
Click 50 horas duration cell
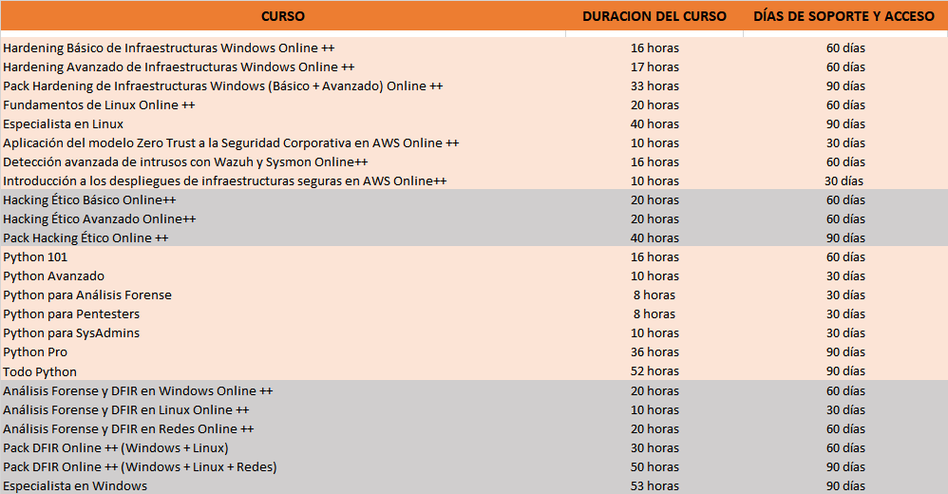tap(654, 467)
